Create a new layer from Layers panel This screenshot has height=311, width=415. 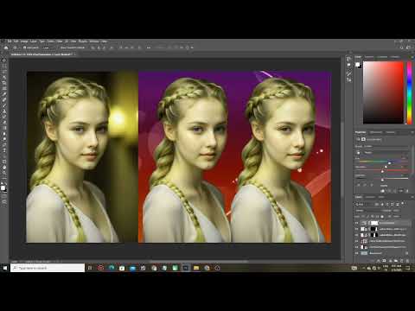tap(401, 260)
